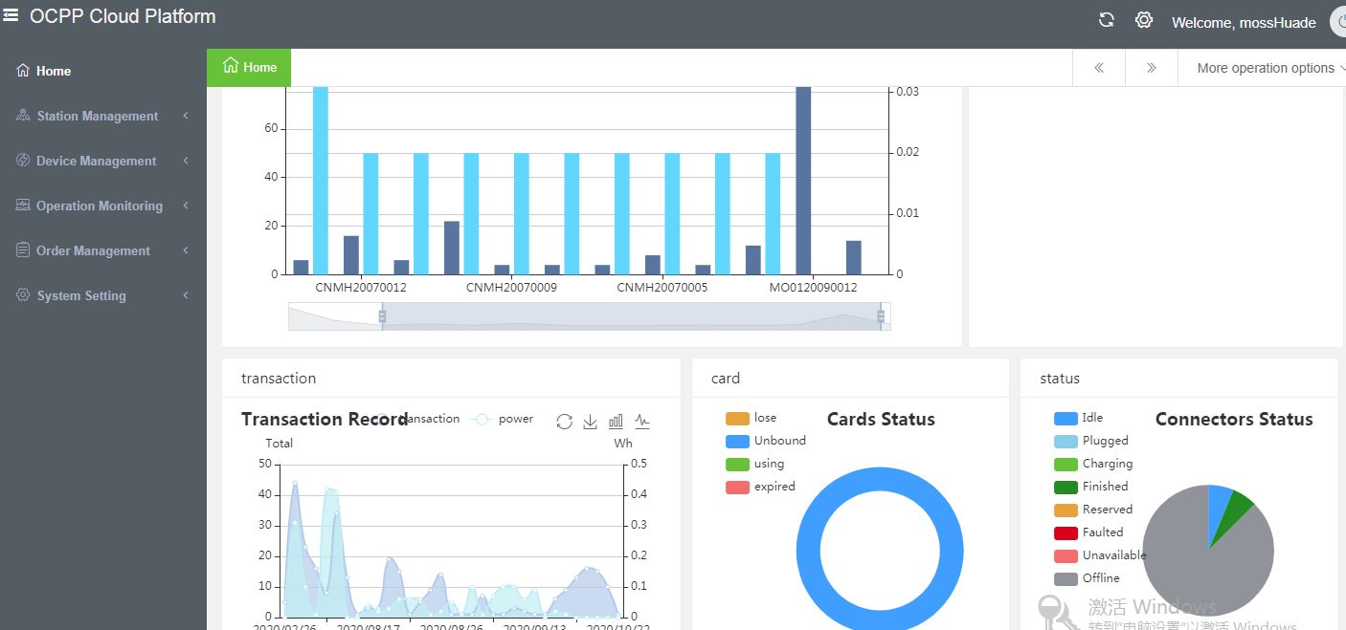This screenshot has height=630, width=1346.
Task: Expand the Device Management chevron
Action: click(x=185, y=161)
